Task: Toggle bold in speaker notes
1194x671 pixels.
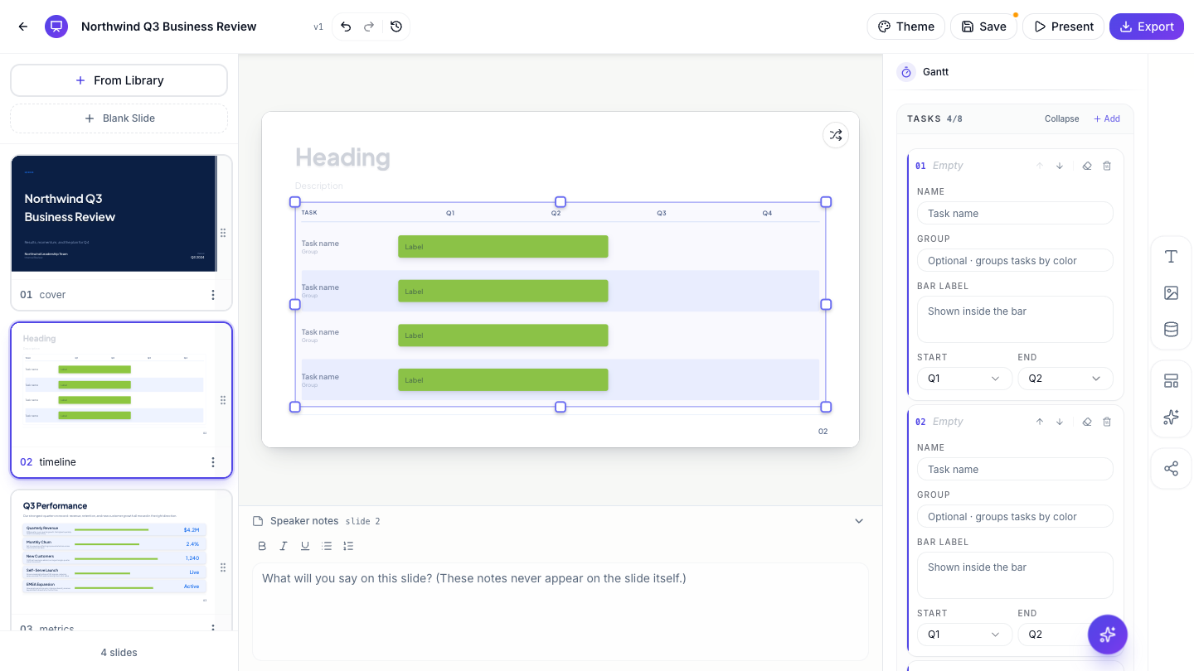Action: [x=262, y=546]
